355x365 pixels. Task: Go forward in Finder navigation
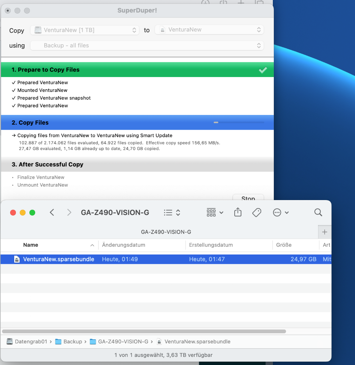[x=69, y=212]
